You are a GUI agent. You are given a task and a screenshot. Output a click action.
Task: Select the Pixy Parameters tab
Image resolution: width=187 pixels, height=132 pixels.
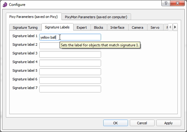point(33,17)
